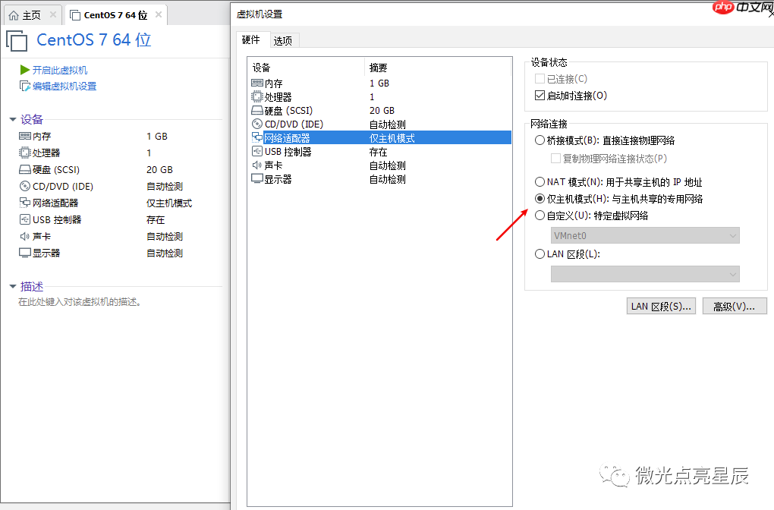This screenshot has height=510, width=774.
Task: Close the CentOS 7 64 位 tab
Action: point(159,15)
